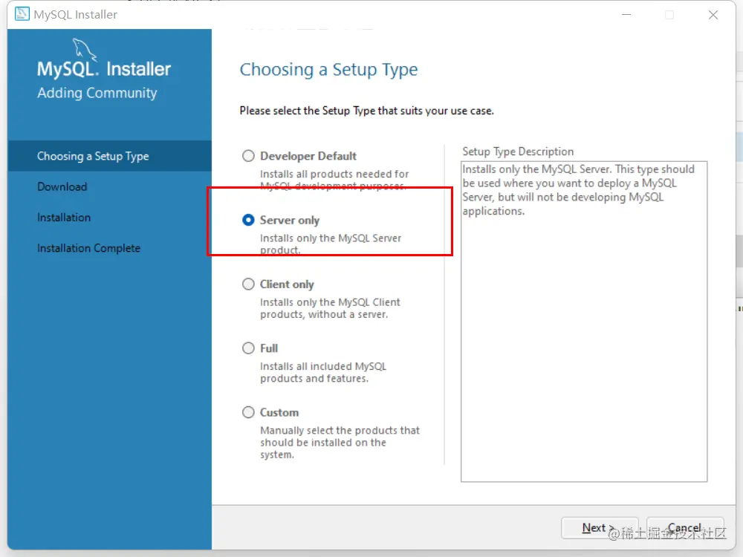743x557 pixels.
Task: Click inside the Setup Type Description box
Action: tap(584, 322)
